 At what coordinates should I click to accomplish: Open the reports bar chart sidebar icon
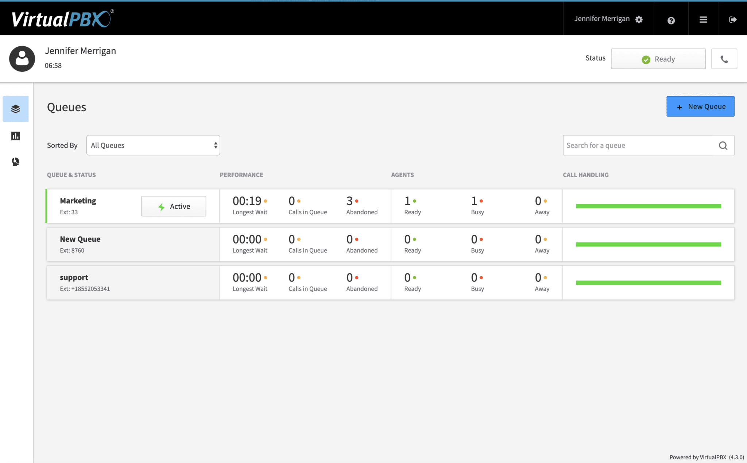[x=16, y=136]
